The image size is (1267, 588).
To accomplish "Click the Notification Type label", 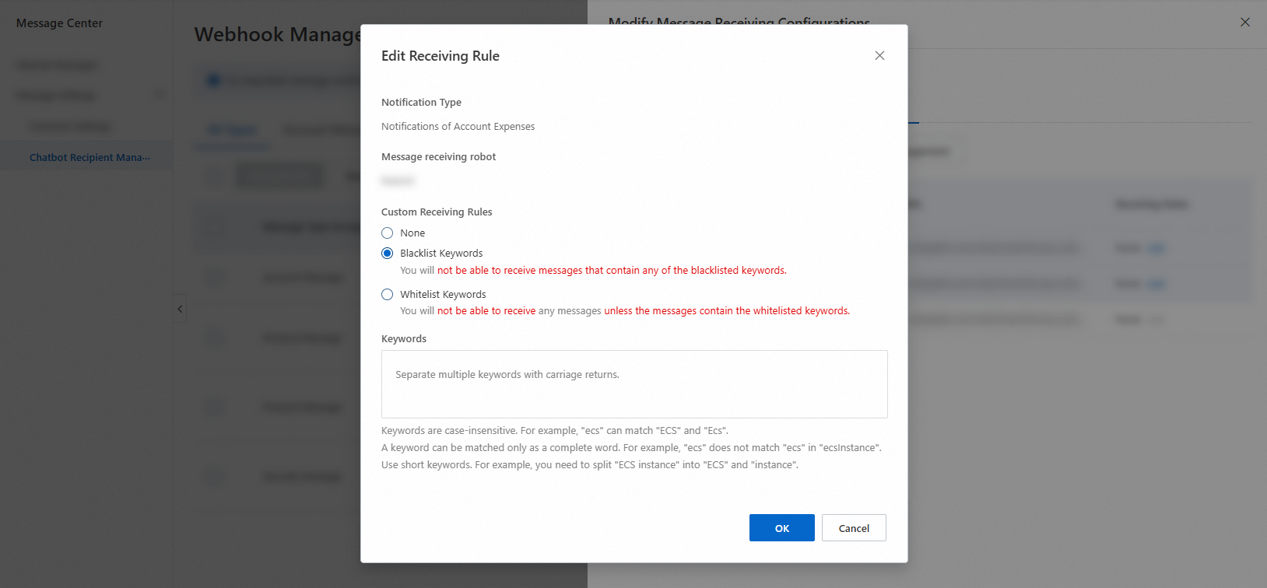I will pos(421,102).
